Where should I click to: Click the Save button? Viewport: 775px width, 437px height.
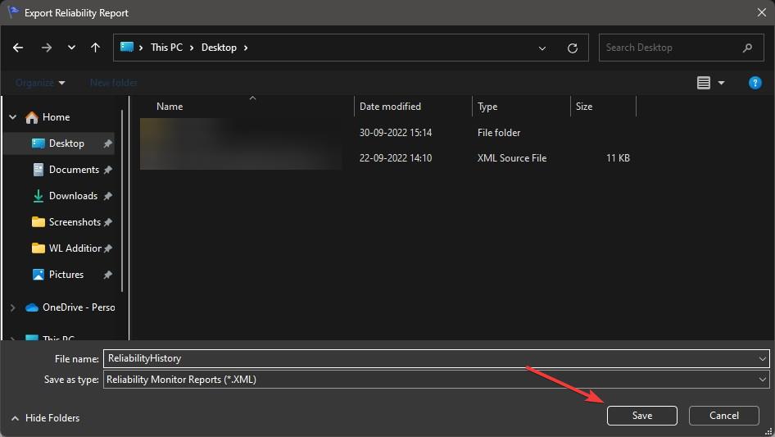coord(642,416)
